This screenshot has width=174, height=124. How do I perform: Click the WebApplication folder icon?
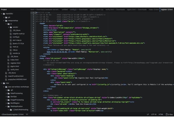(9, 106)
